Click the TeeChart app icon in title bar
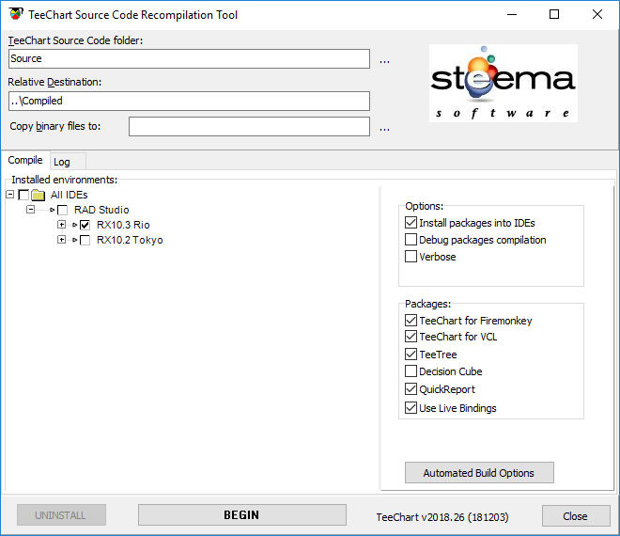620x536 pixels. click(16, 14)
